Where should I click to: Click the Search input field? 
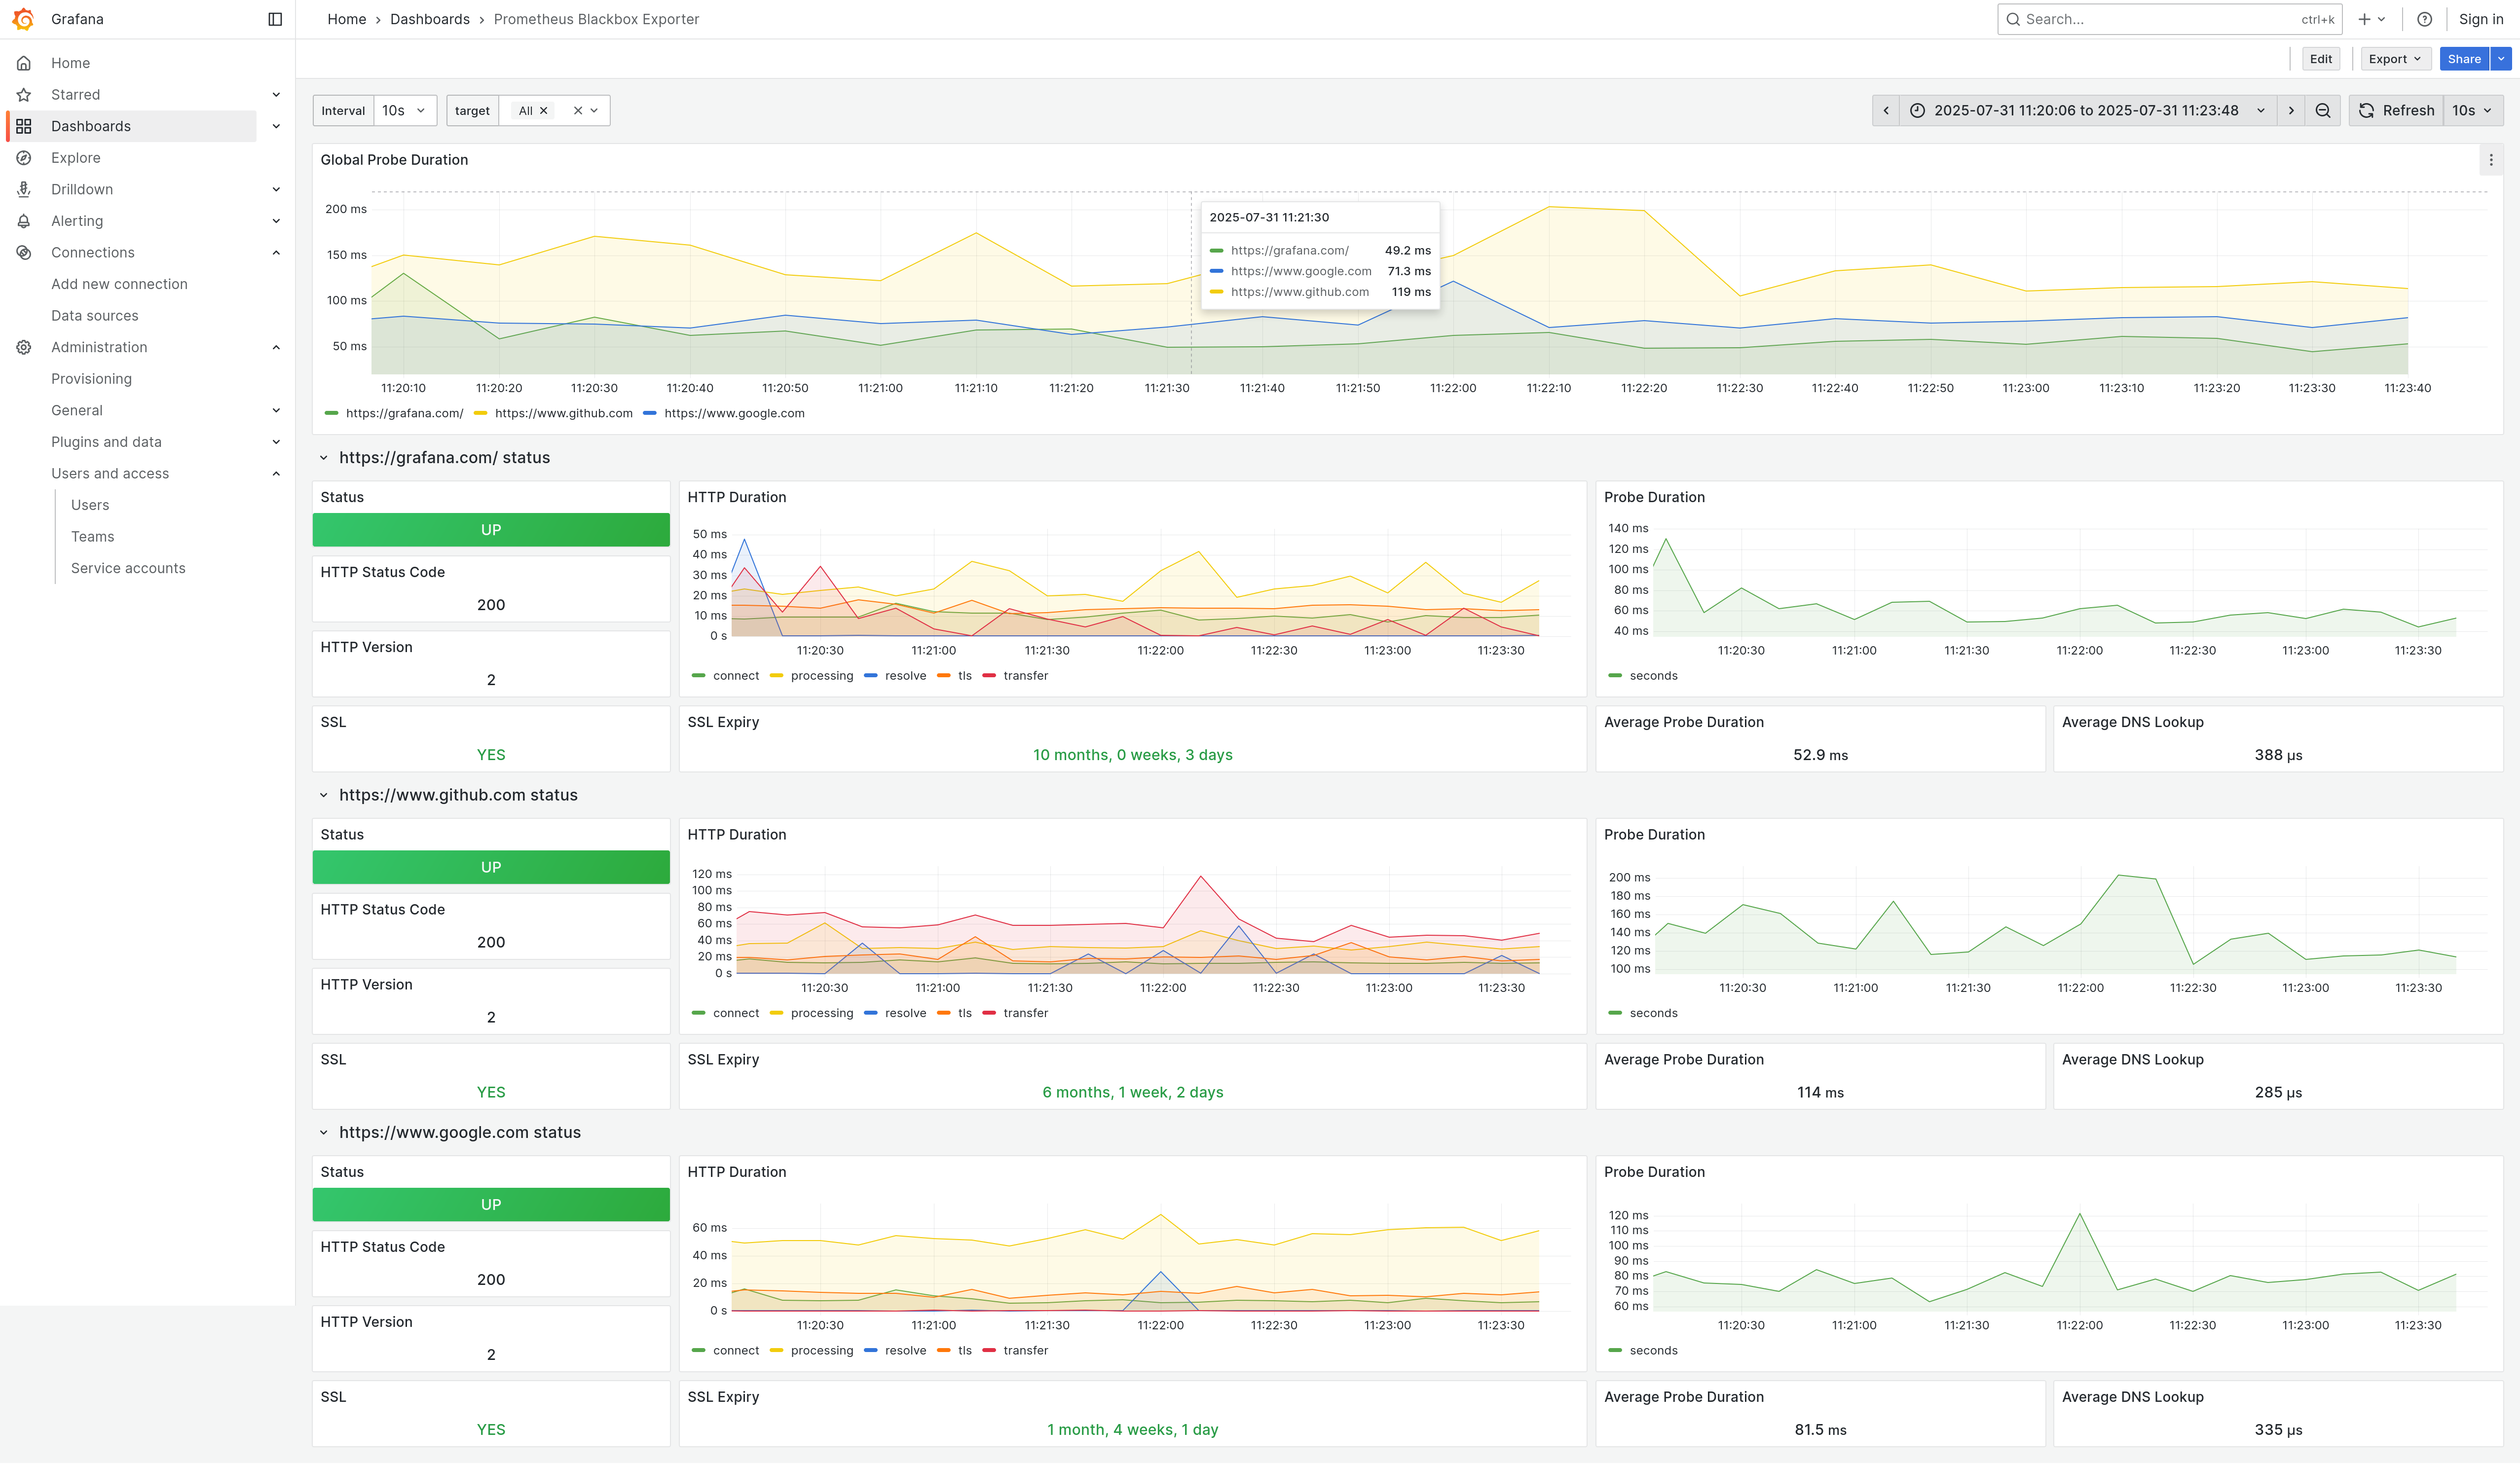2160,19
